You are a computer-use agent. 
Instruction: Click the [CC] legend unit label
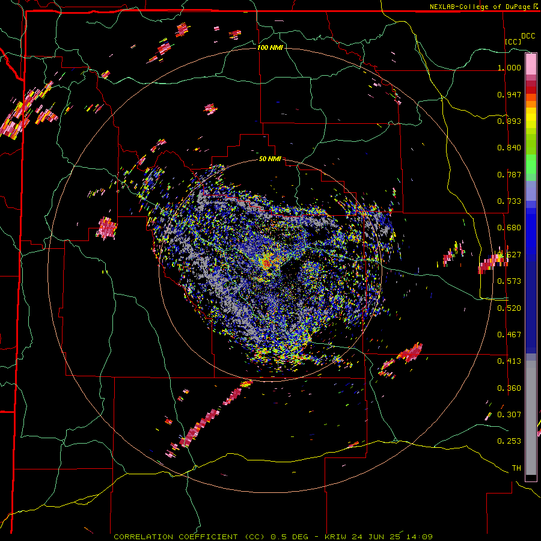coord(513,41)
